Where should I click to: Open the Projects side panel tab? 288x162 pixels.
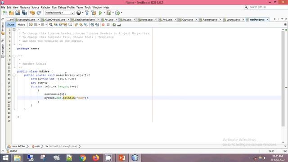point(3,28)
